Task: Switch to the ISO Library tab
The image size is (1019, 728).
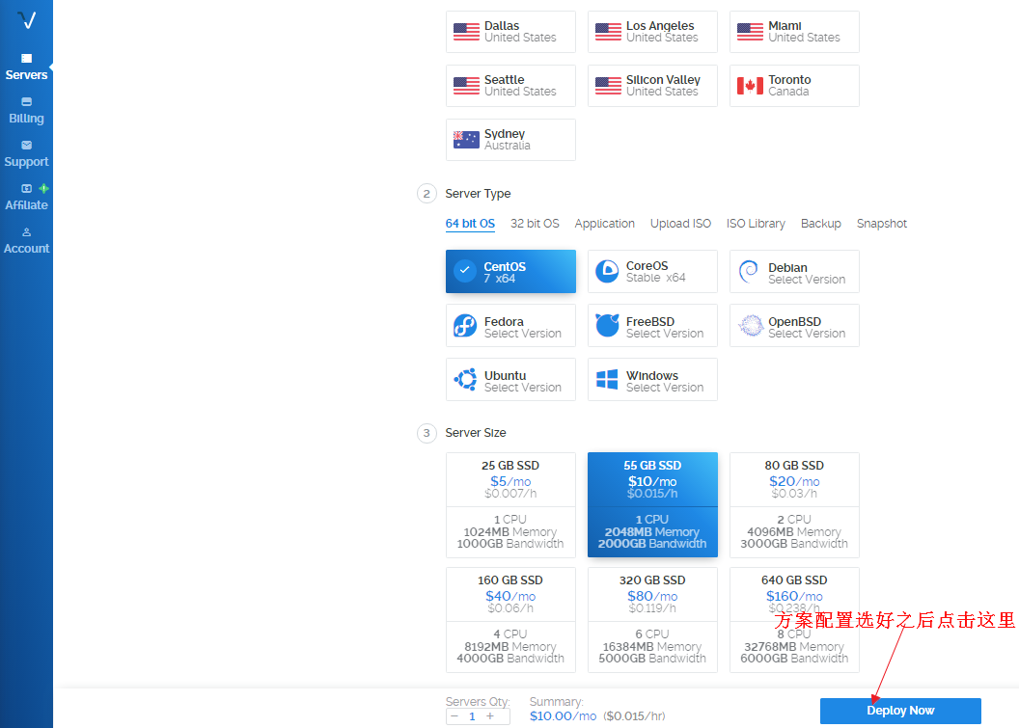Action: 756,223
